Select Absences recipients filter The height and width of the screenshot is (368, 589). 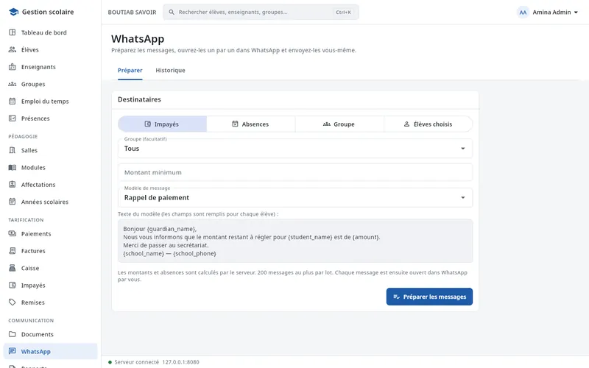250,124
